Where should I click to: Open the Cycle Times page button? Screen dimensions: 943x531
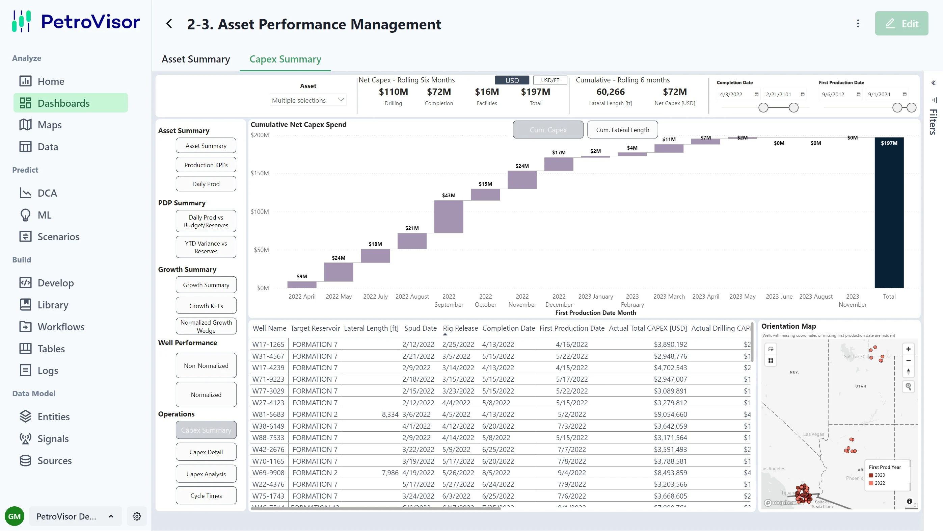click(206, 496)
